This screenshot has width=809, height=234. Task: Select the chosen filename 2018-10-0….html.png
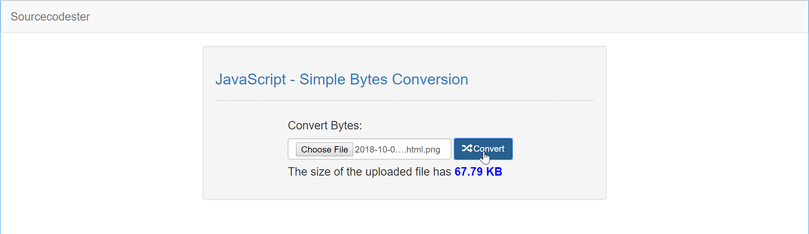click(x=397, y=150)
